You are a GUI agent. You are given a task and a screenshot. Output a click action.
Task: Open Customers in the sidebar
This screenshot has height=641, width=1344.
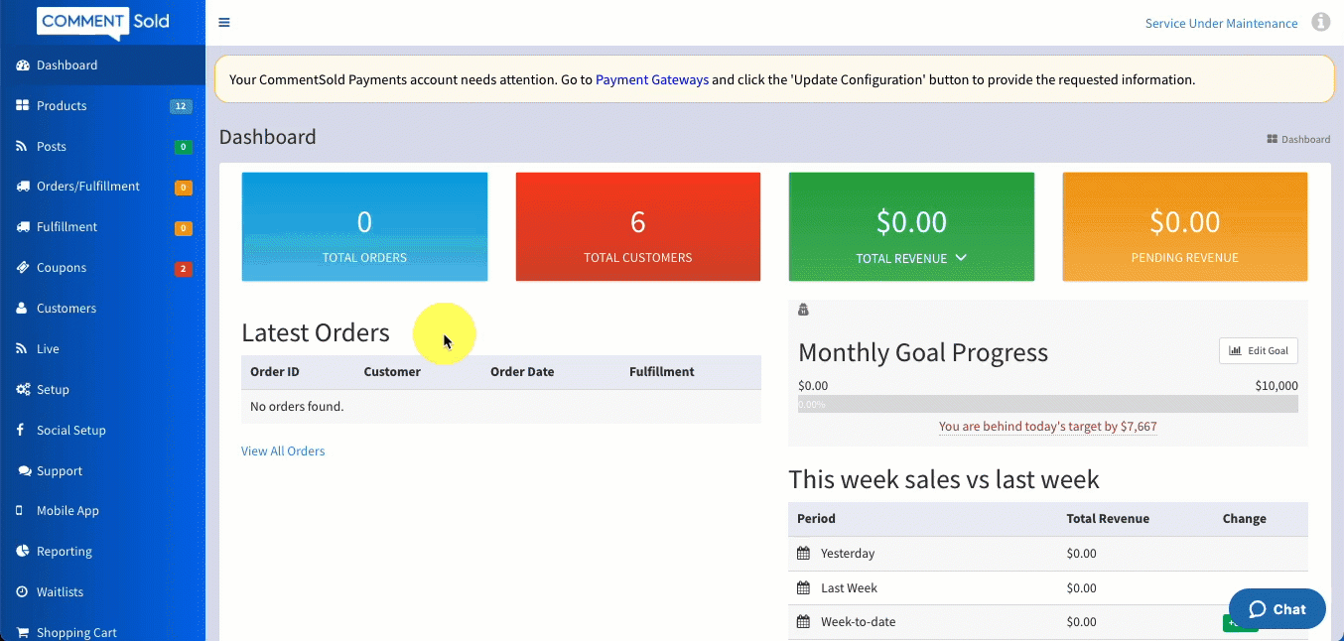pyautogui.click(x=103, y=309)
